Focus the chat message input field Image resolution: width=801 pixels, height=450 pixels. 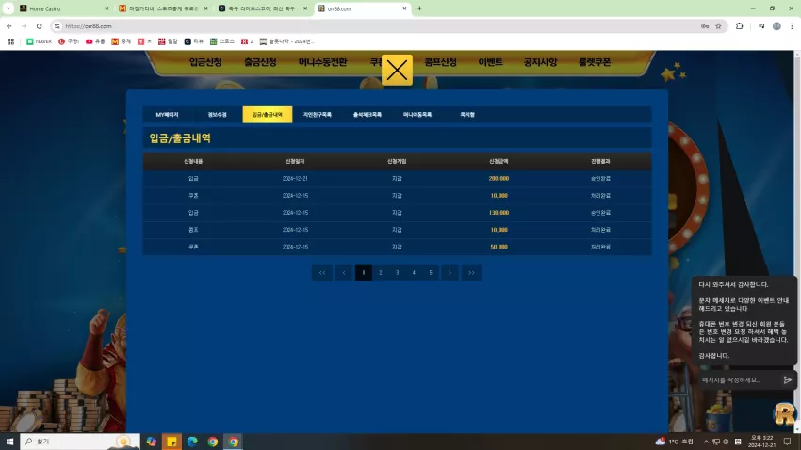coord(738,380)
